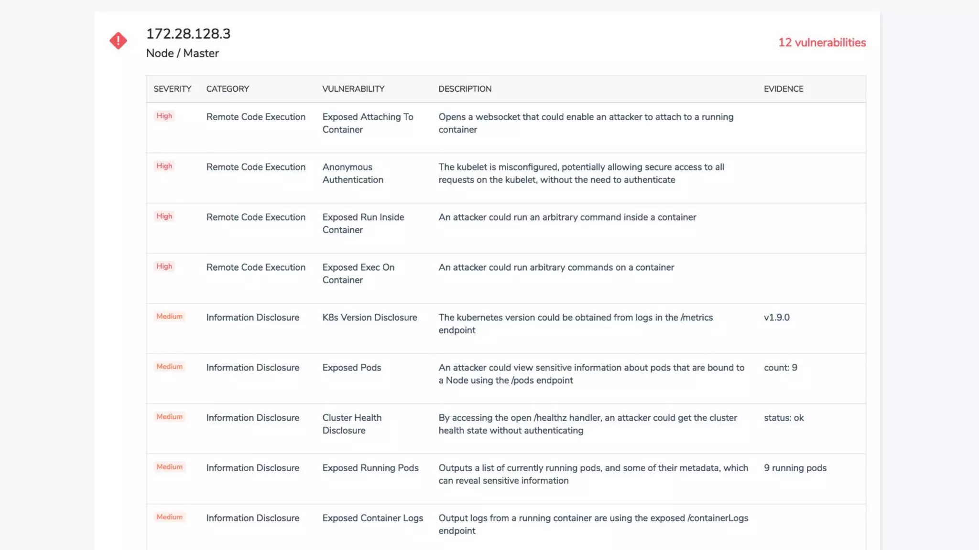
Task: Click Medium badge for Cluster Health Disclosure
Action: tap(169, 417)
